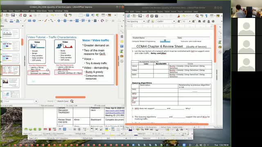Open the Slide Show menu in Impress
262x147 pixels.
[42, 11]
